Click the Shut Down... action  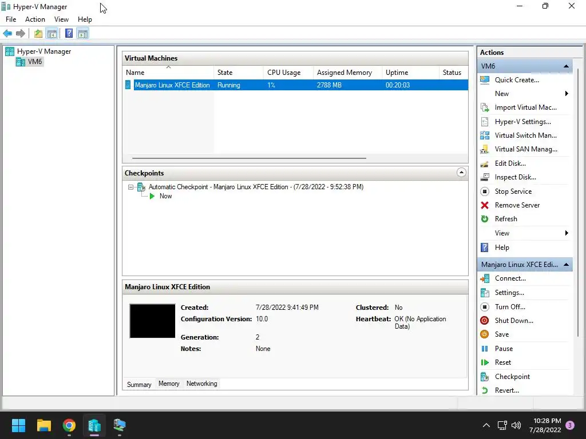(514, 321)
